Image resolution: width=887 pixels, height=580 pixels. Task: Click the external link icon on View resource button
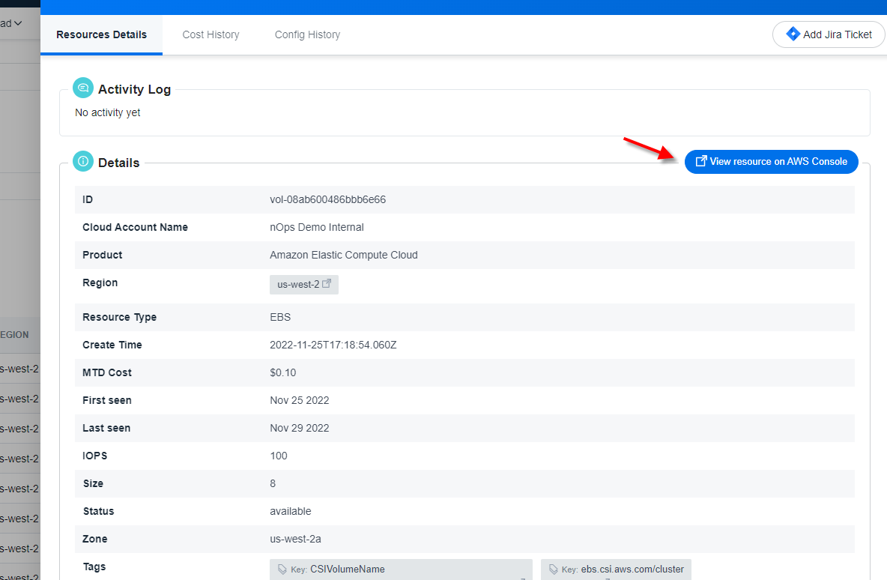pos(702,161)
